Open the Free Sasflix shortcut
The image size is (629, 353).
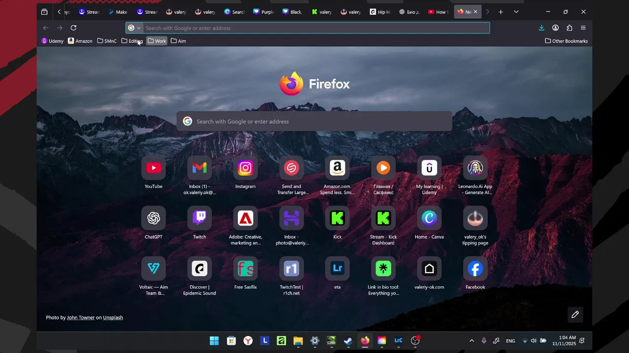tap(245, 269)
